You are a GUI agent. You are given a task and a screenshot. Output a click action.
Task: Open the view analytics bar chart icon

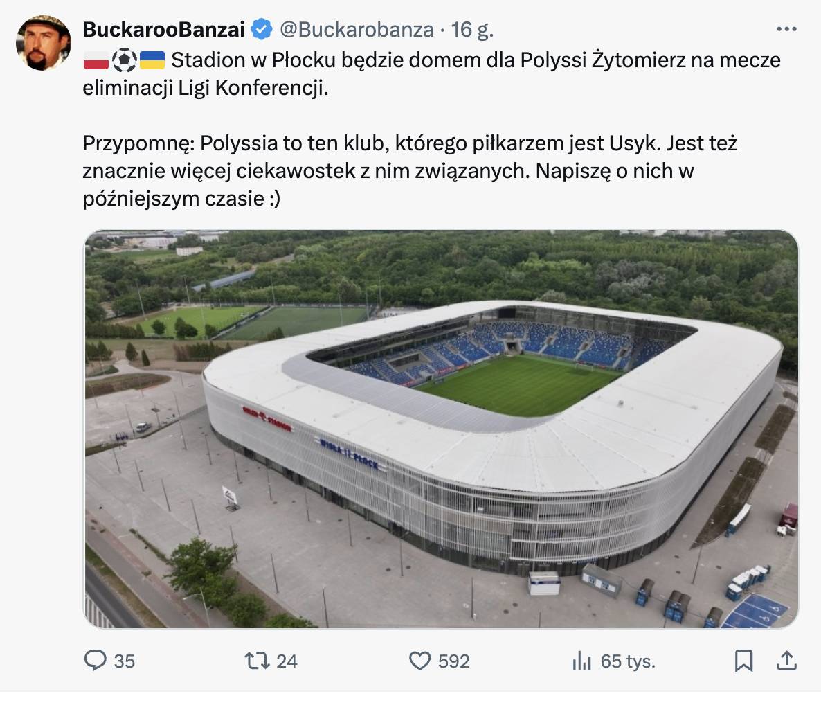(x=581, y=661)
